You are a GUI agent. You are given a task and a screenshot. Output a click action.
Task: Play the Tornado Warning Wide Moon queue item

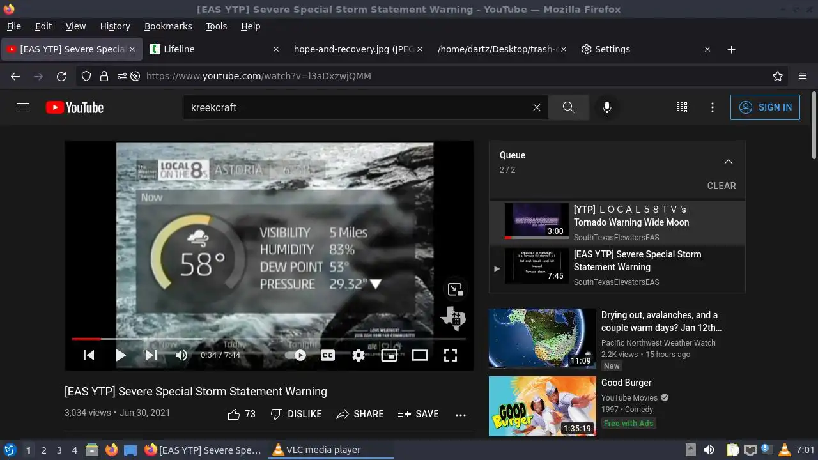(617, 223)
